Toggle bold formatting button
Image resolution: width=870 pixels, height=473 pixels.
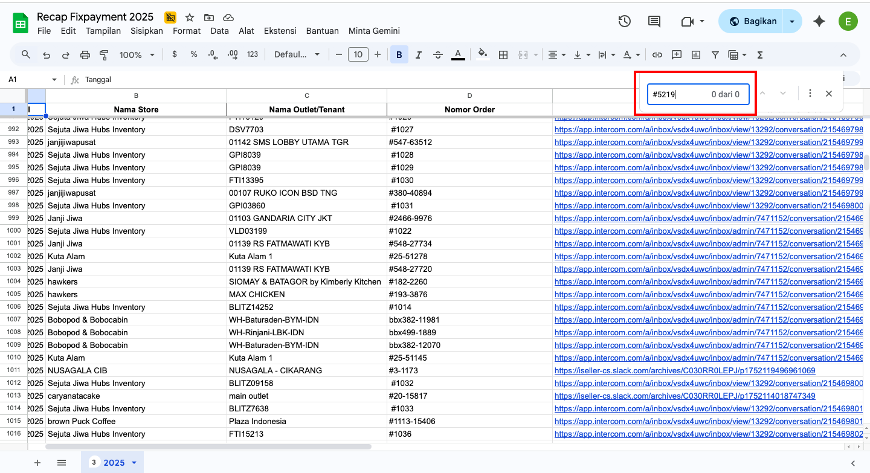pos(399,55)
